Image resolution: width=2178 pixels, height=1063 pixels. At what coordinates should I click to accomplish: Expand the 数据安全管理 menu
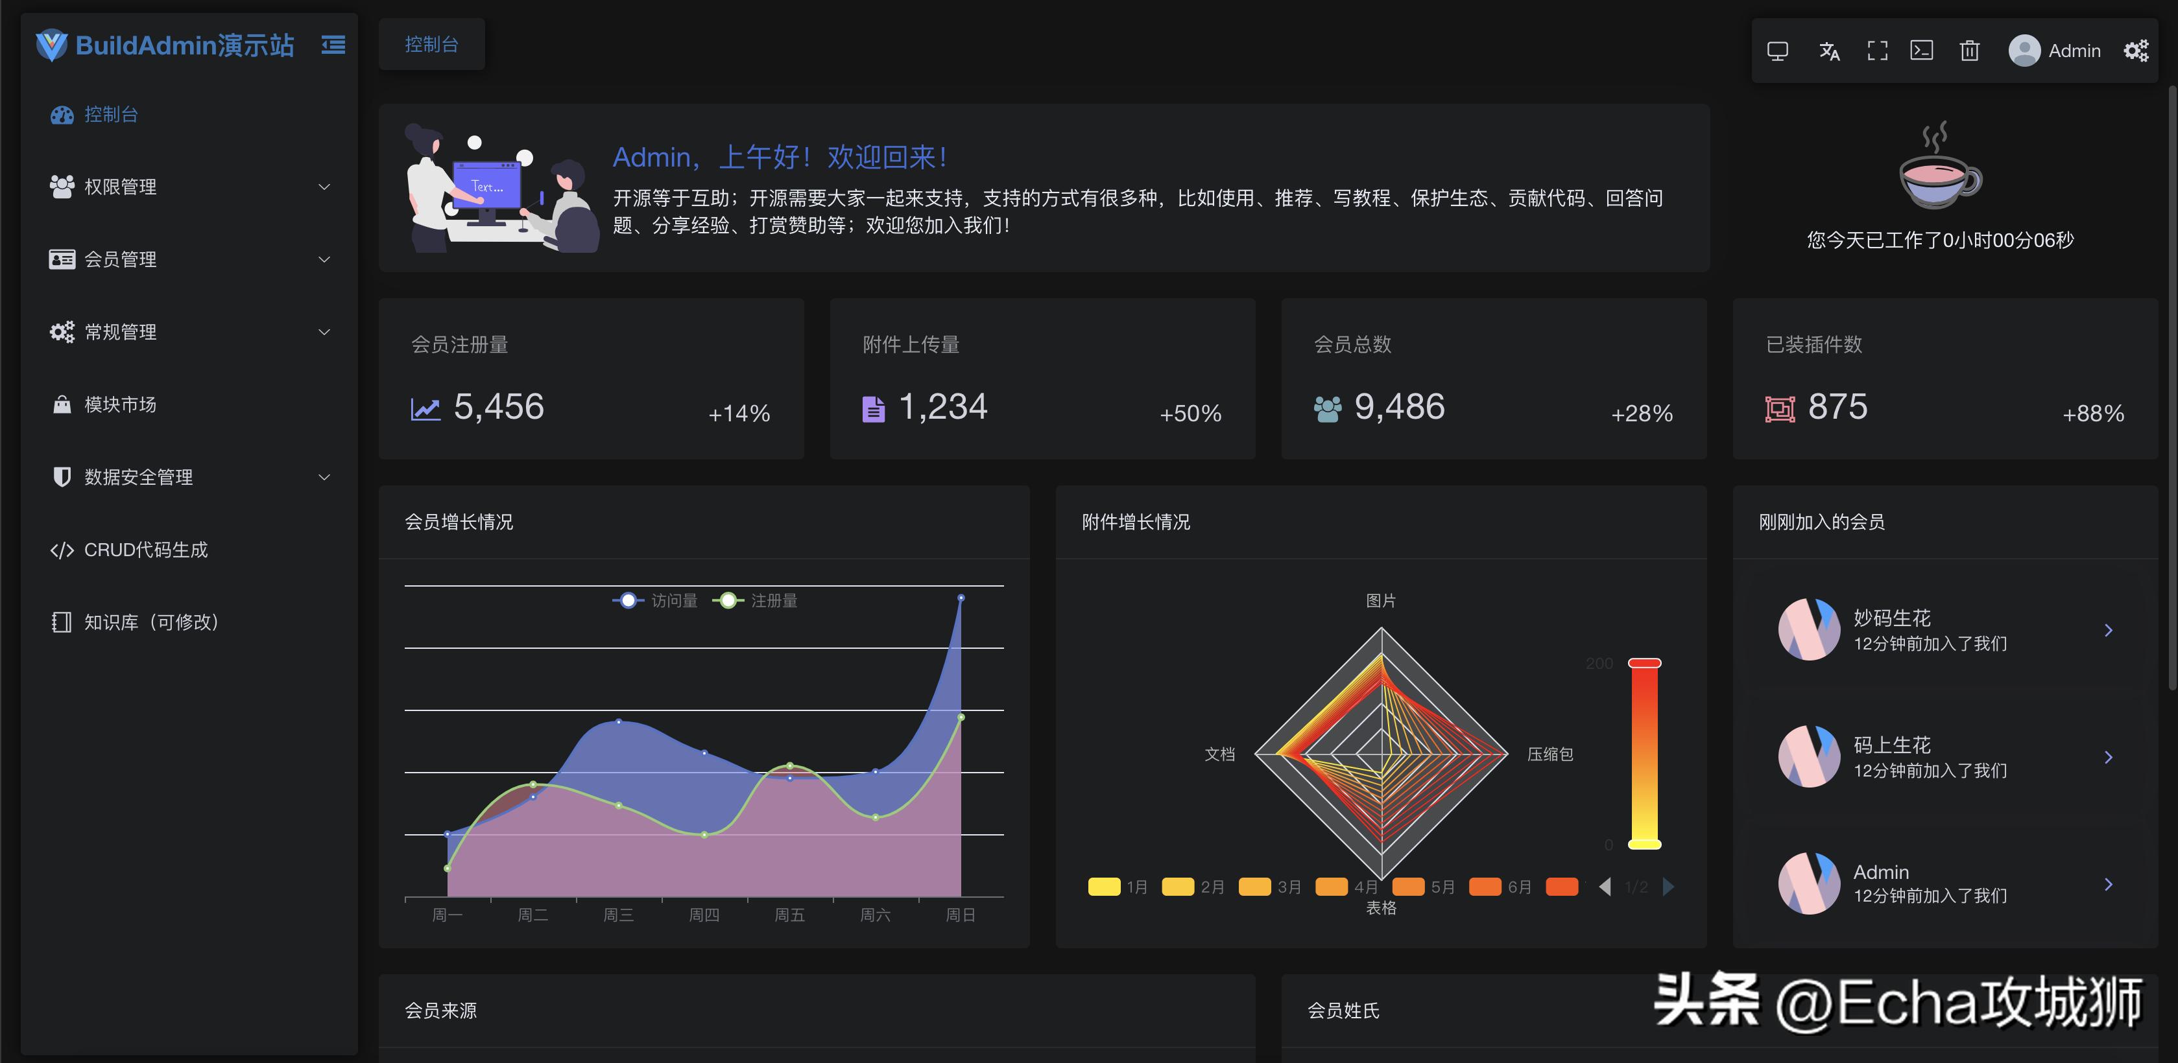[139, 476]
